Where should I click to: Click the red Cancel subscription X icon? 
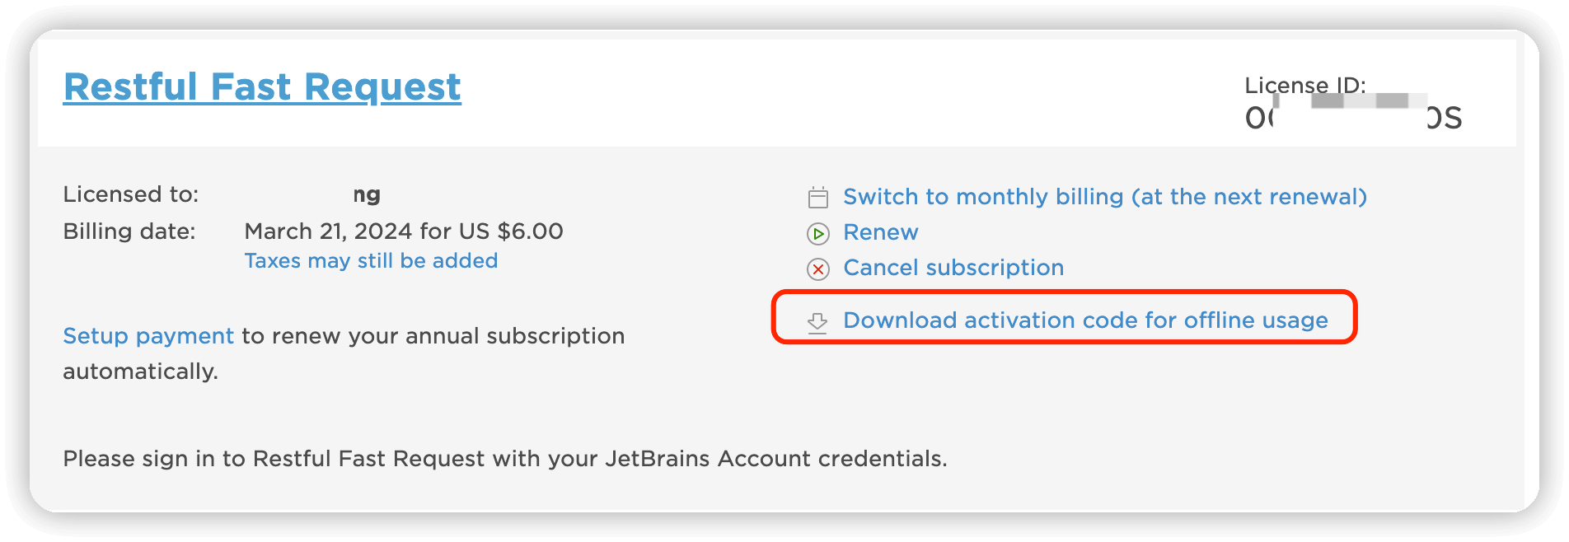[817, 269]
